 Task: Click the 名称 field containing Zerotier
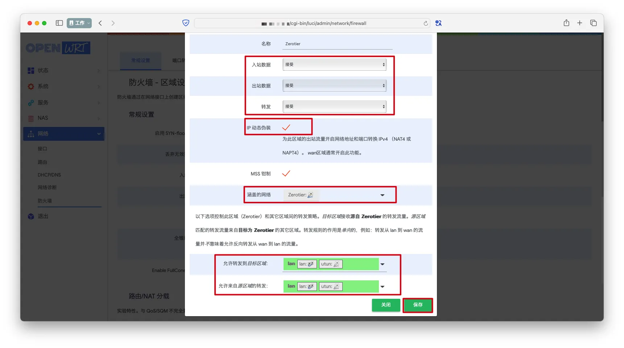click(337, 44)
